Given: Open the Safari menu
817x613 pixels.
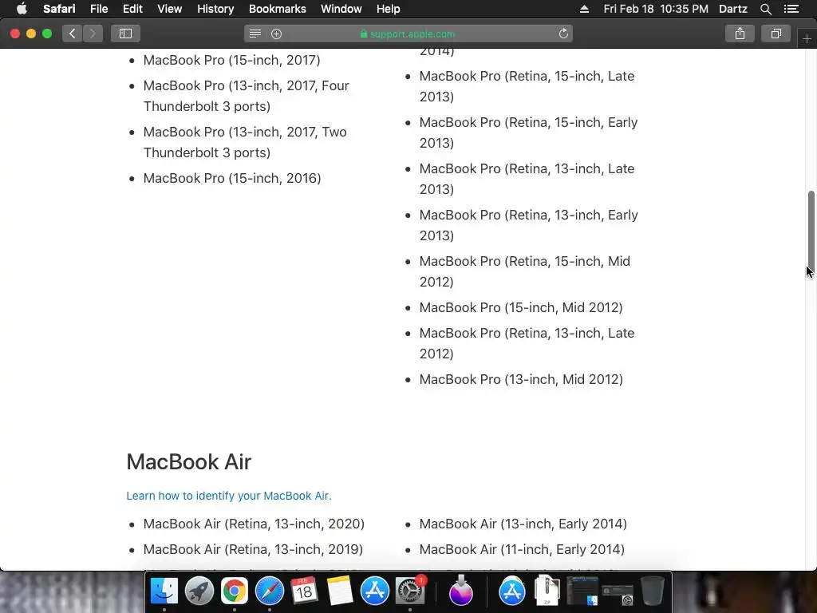Looking at the screenshot, I should tap(59, 9).
